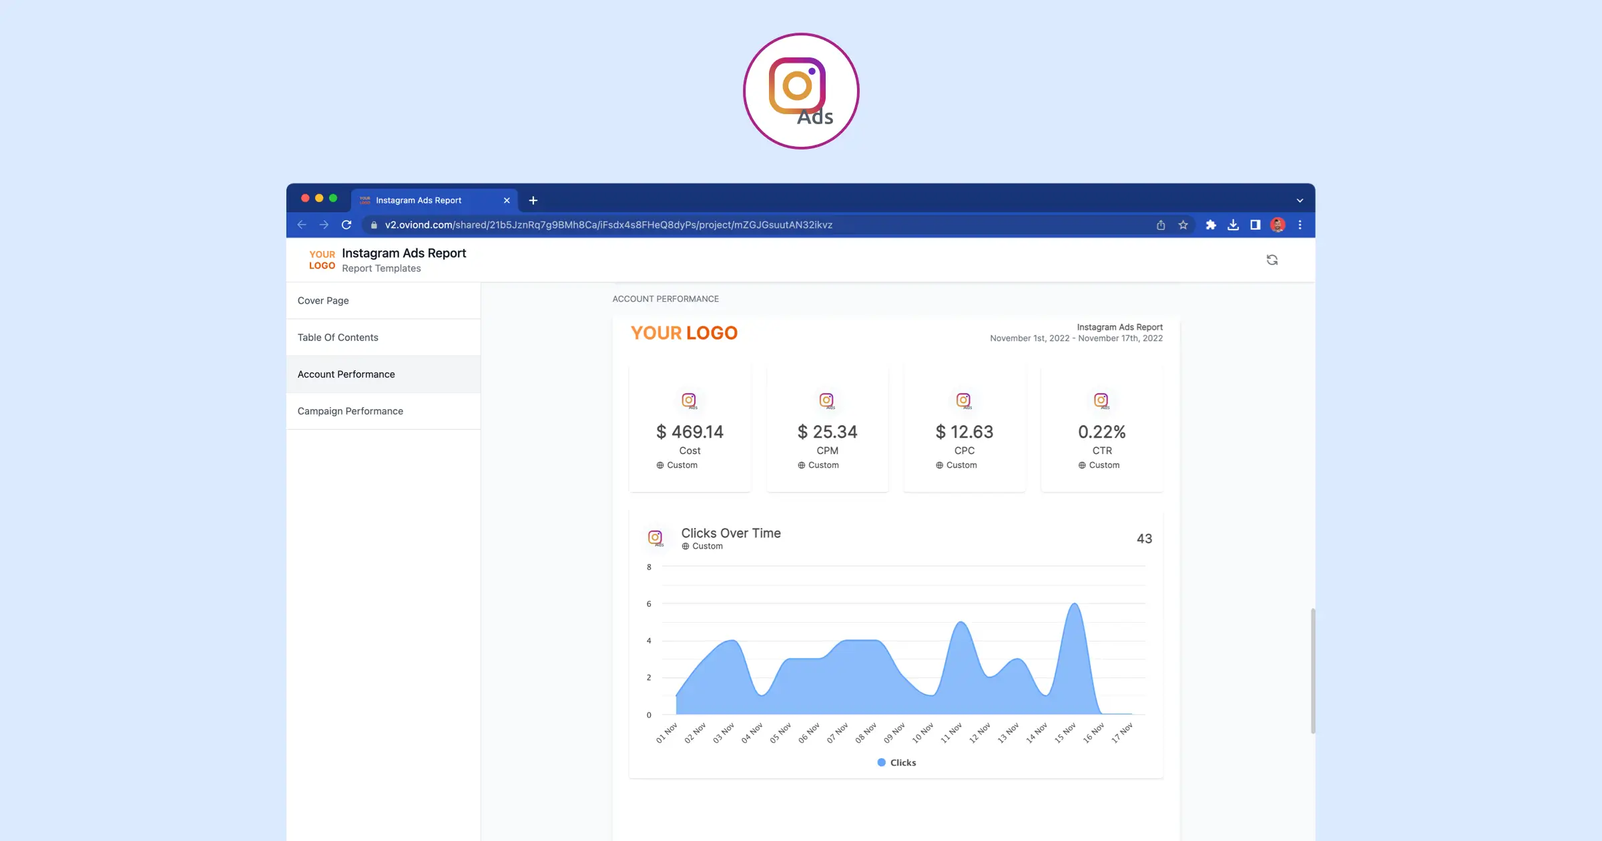This screenshot has height=841, width=1602.
Task: Bookmark the page with the star icon
Action: coord(1183,225)
